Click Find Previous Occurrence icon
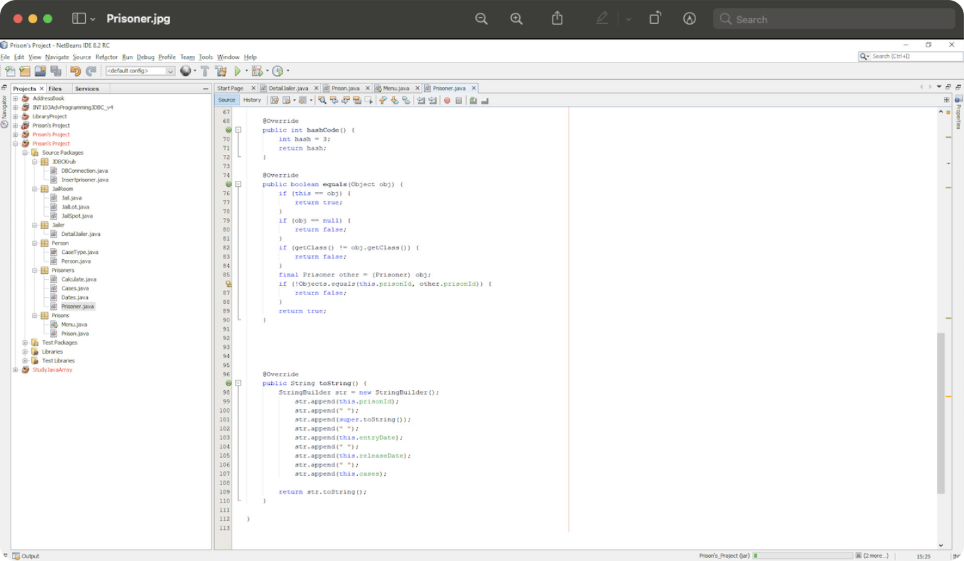Viewport: 964px width, 561px height. click(334, 100)
